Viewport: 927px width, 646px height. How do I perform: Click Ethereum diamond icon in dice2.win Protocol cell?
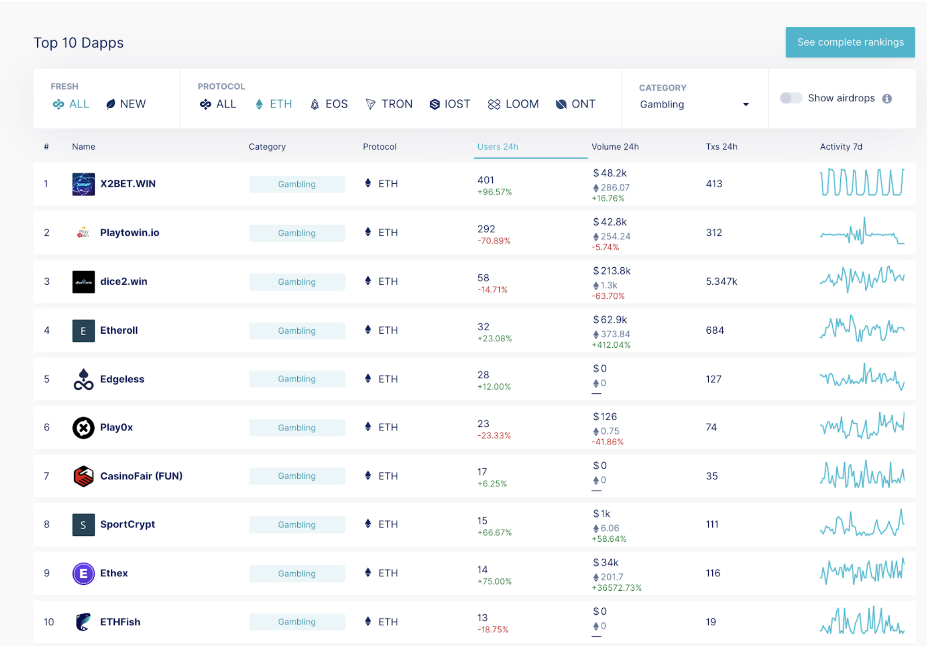368,281
